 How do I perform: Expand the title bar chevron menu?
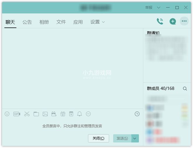(159, 8)
